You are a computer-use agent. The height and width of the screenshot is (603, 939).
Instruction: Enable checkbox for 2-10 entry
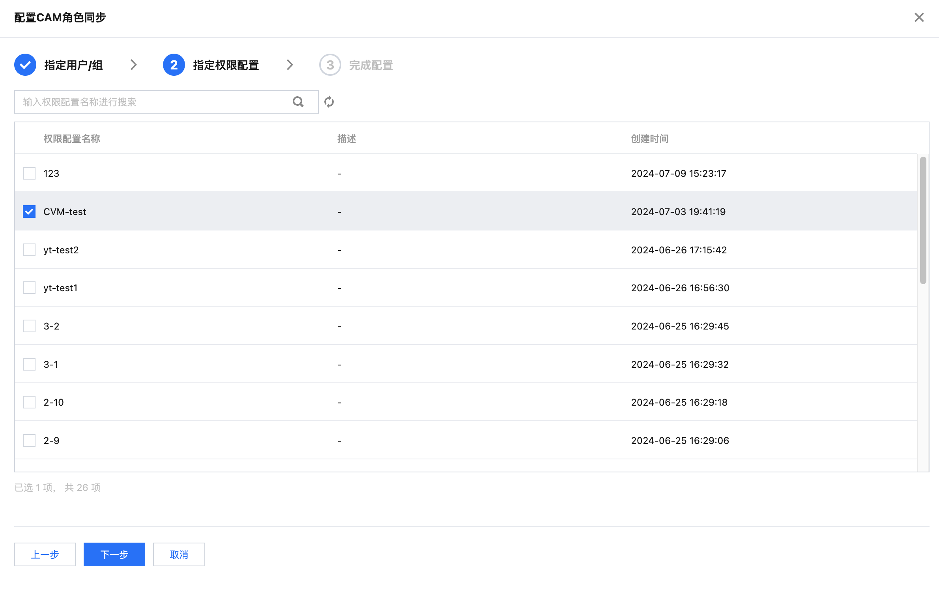29,402
